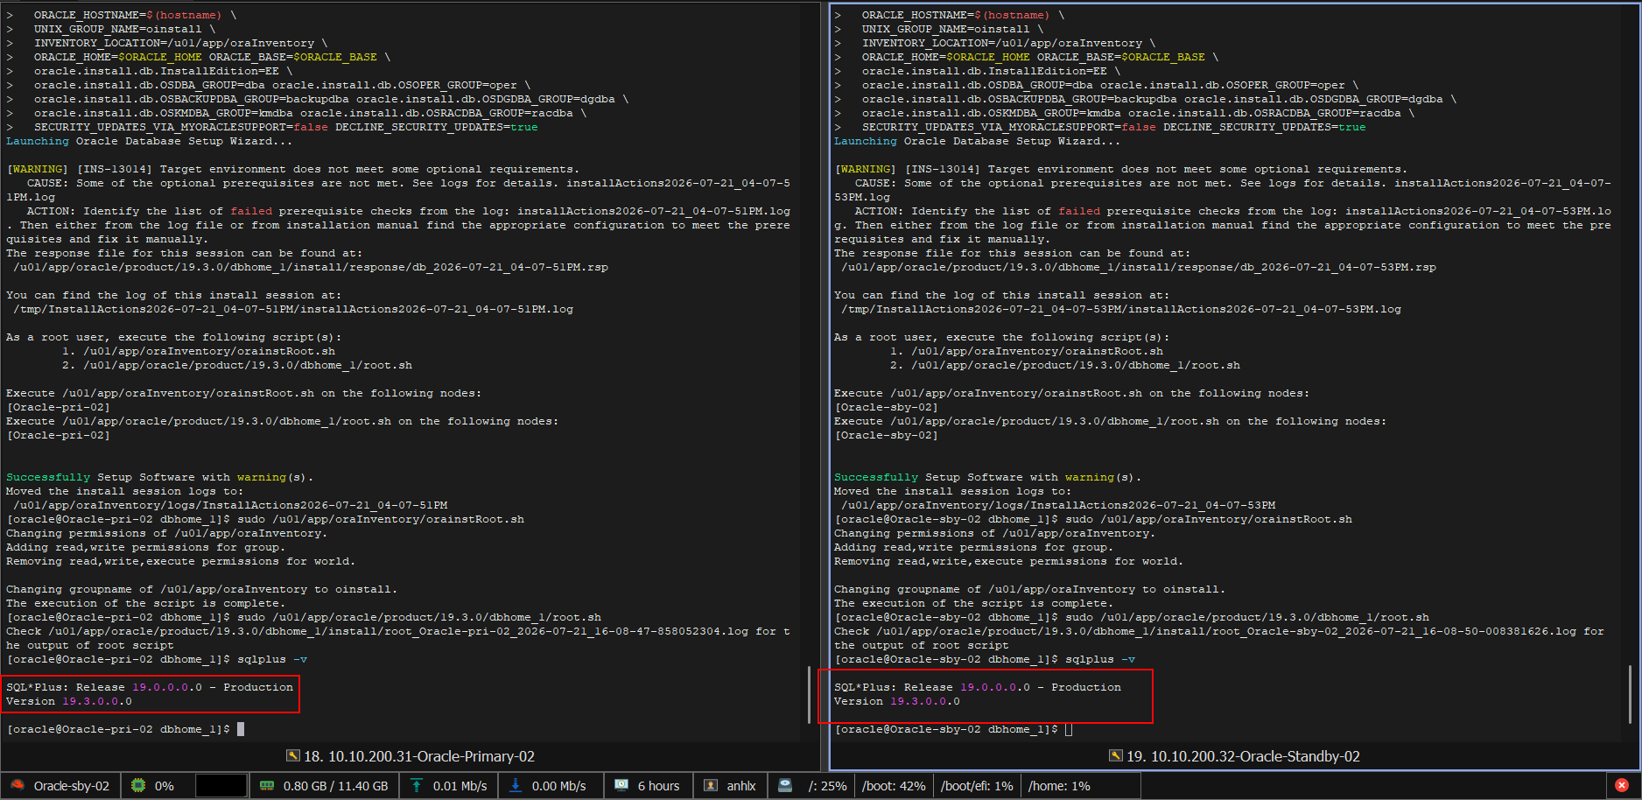
Task: Click the uptime monitor icon beside 6 hours
Action: [x=621, y=785]
